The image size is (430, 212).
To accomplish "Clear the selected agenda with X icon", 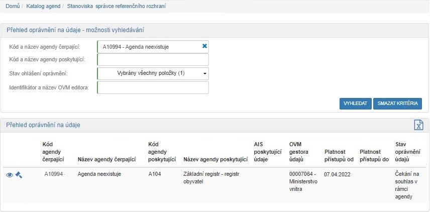I will point(204,46).
